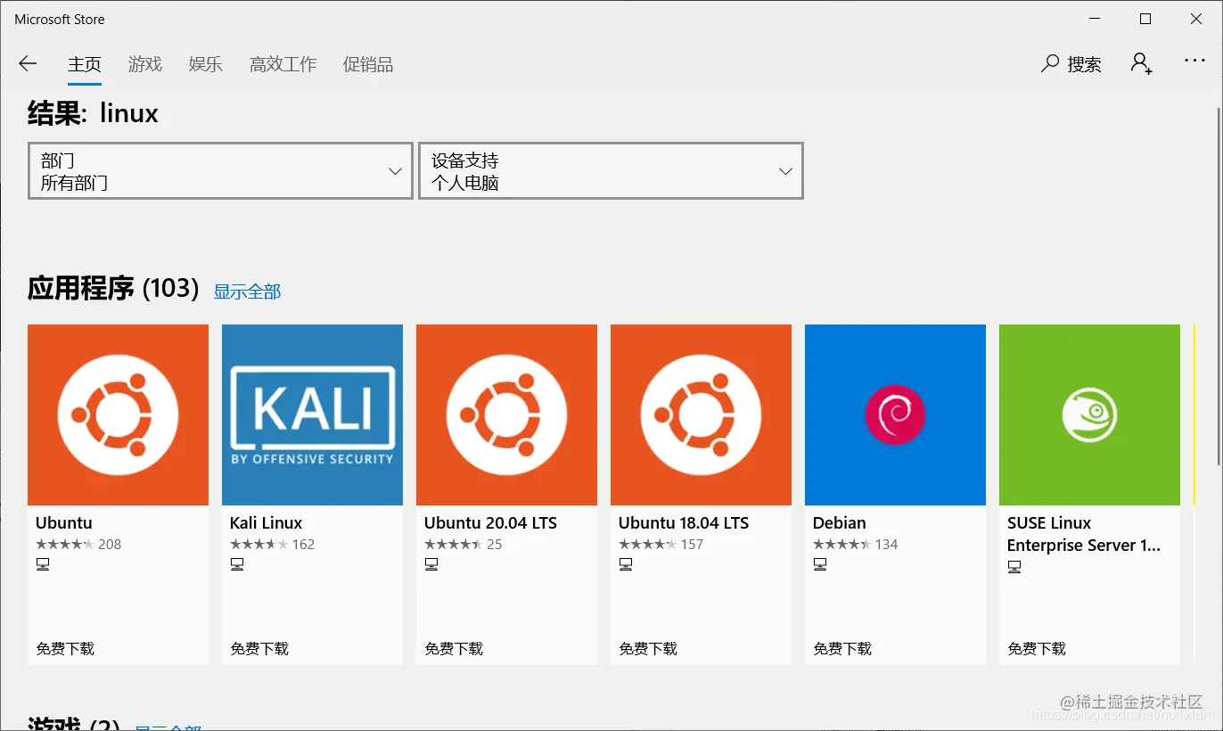Click the 应用程序 (103) section heading
Screen dimensions: 1223x731
click(113, 288)
